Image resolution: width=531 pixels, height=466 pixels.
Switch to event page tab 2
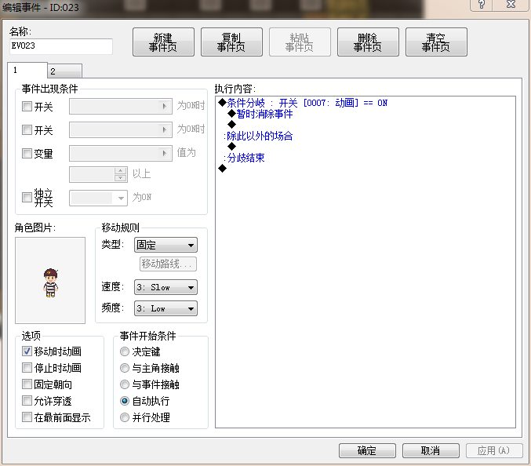tap(64, 71)
